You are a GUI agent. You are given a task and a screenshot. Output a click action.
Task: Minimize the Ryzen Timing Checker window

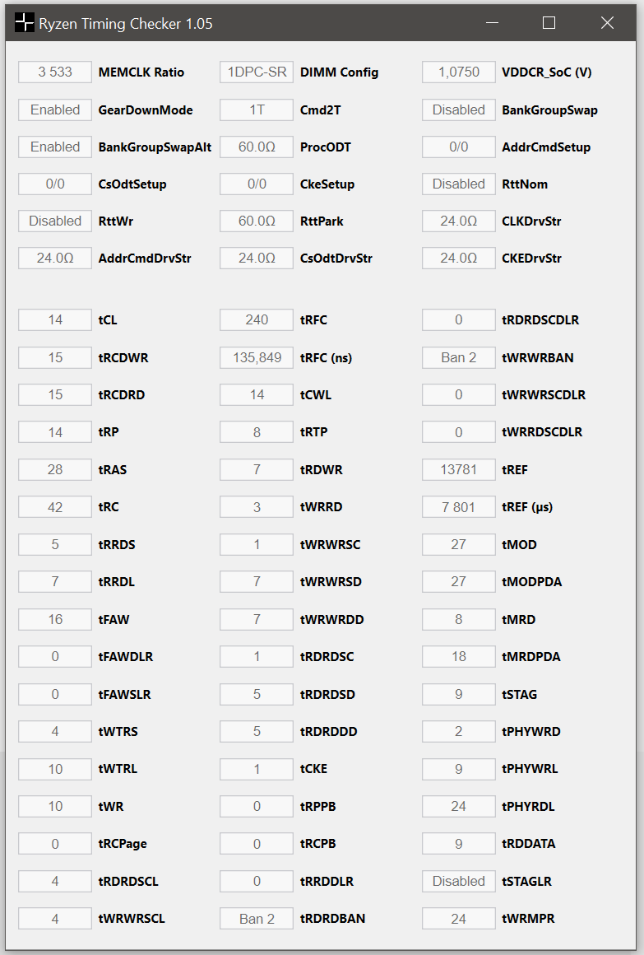pos(493,23)
